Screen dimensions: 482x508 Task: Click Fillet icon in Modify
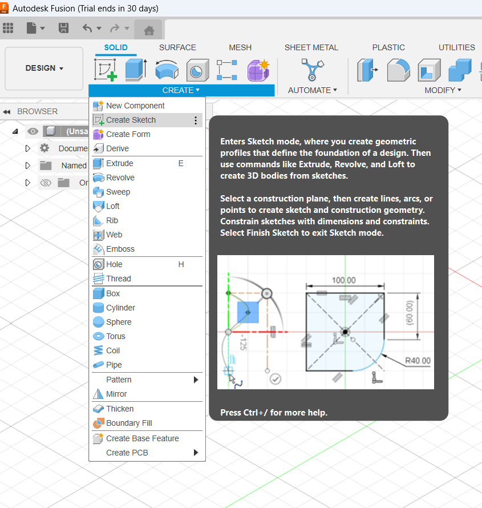point(399,70)
